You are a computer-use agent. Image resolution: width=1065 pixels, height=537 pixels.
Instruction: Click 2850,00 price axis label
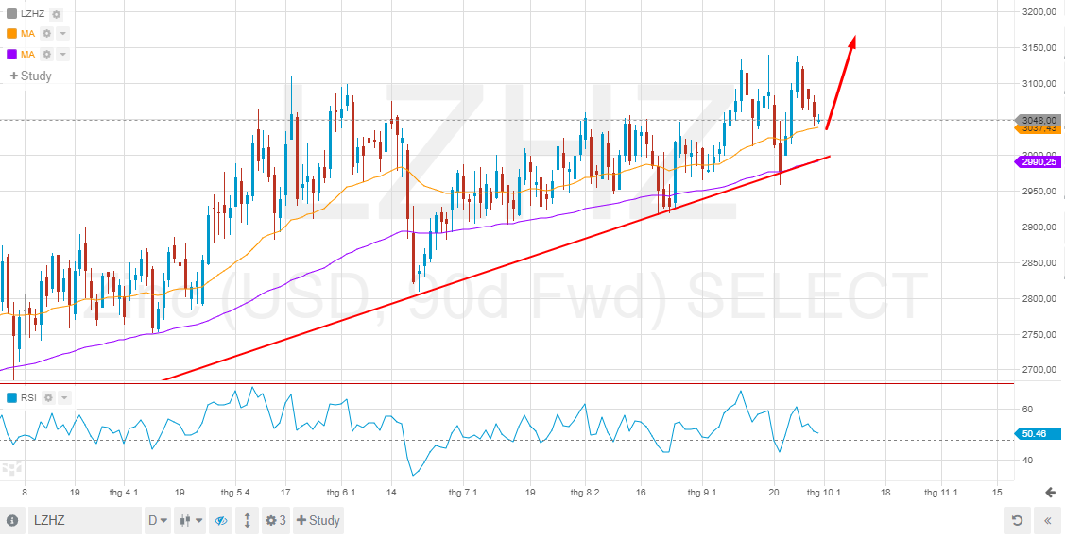click(x=1041, y=263)
